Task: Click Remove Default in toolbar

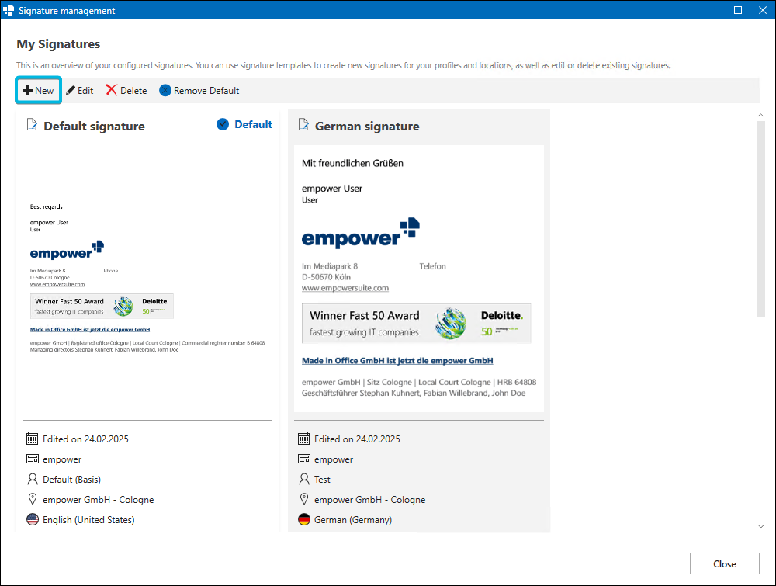Action: [x=199, y=91]
